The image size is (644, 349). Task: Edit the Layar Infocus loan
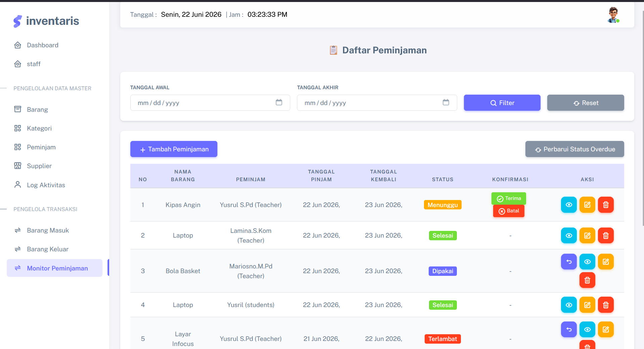(606, 330)
